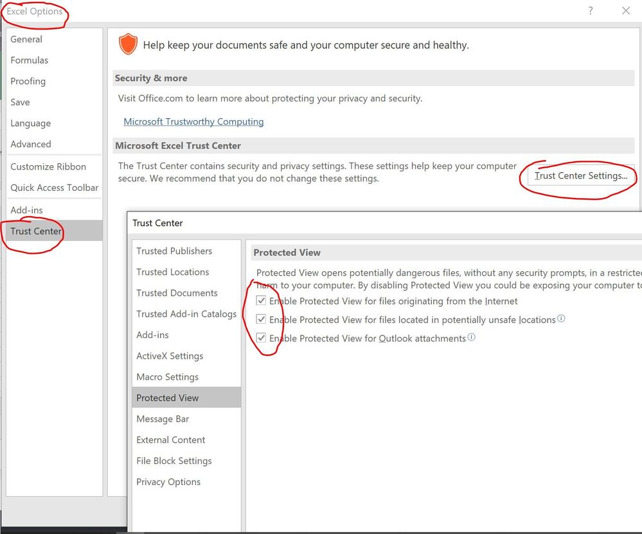Open the General options category

pos(55,39)
